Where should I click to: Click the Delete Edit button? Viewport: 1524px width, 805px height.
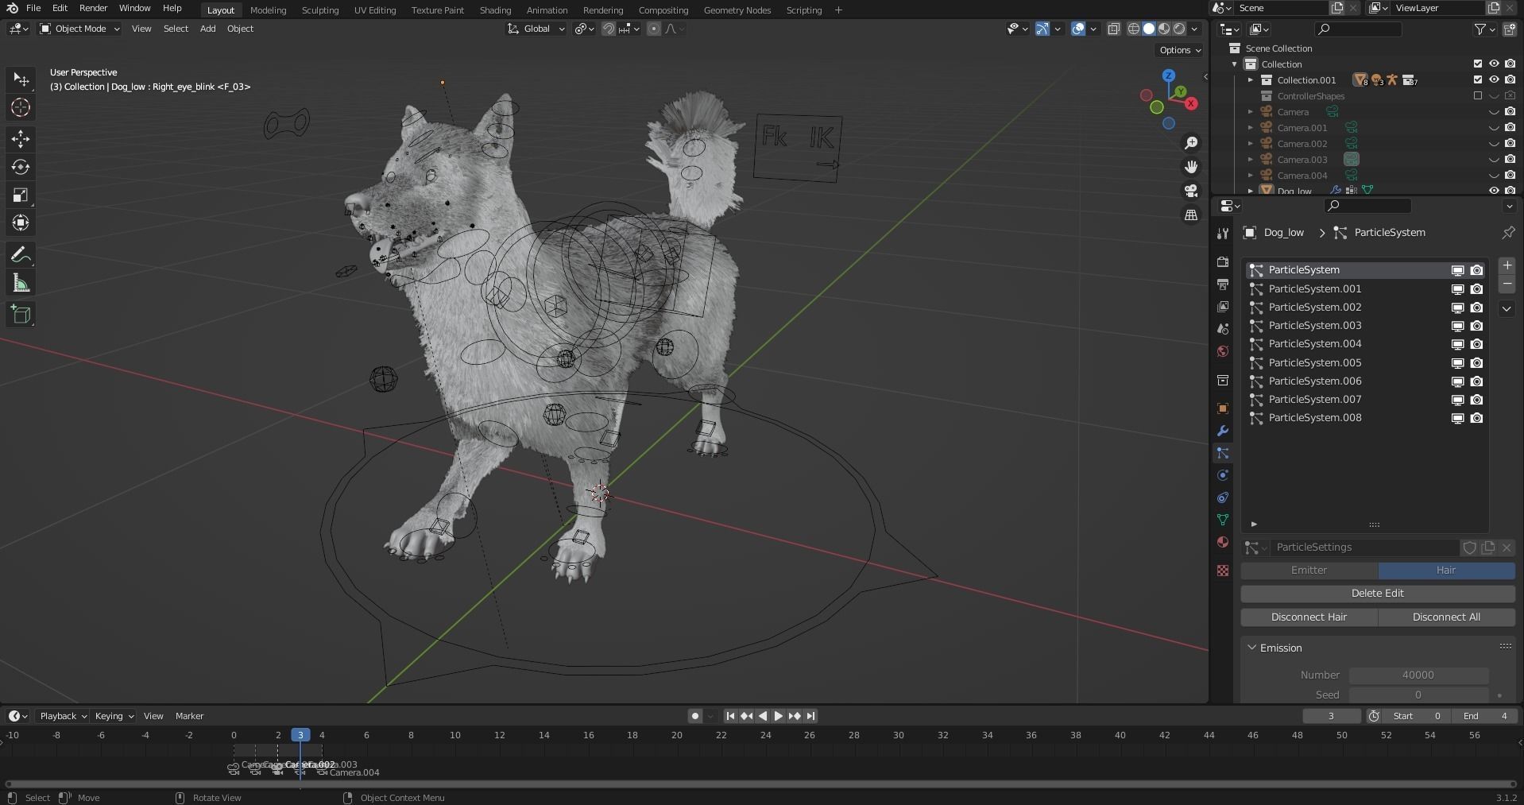tap(1378, 594)
